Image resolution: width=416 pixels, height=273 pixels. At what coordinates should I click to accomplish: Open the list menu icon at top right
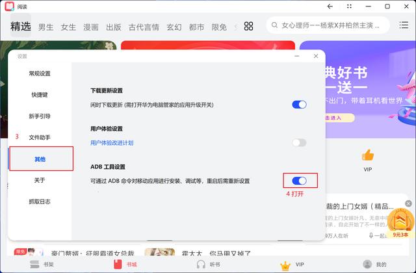(404, 25)
